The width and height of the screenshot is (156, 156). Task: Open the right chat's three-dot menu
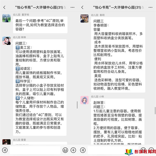(x=151, y=7)
